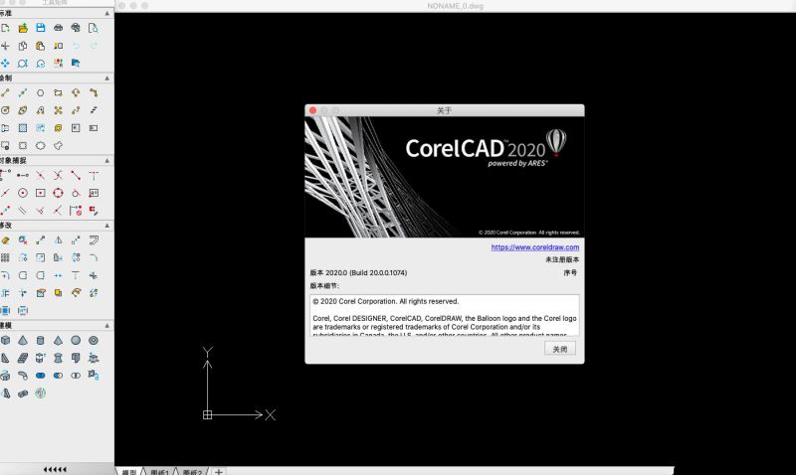The image size is (796, 475).
Task: Click the Print icon in Standard panel
Action: tap(59, 28)
